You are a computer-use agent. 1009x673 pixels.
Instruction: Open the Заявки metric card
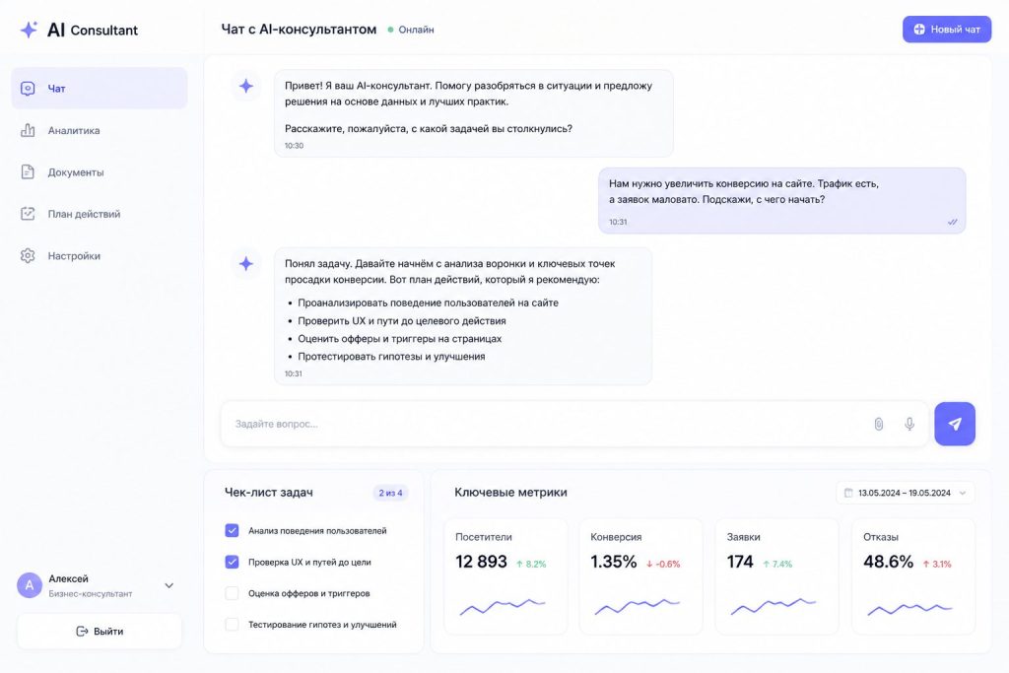point(776,575)
